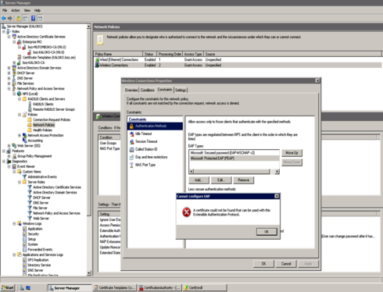Click RADIUS Clients in tree

[x=43, y=104]
